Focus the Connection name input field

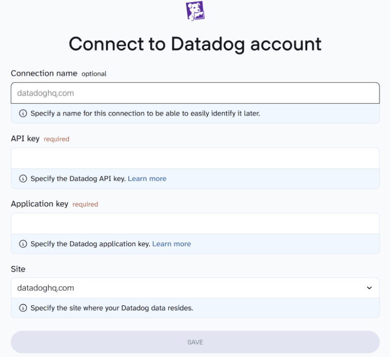195,93
